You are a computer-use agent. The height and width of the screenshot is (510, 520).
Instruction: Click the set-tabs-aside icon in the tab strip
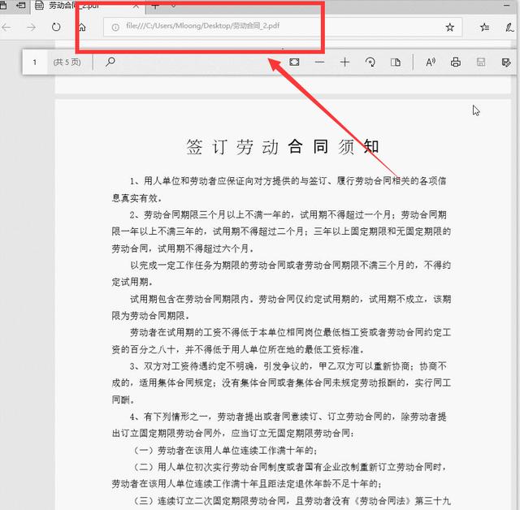(x=21, y=5)
